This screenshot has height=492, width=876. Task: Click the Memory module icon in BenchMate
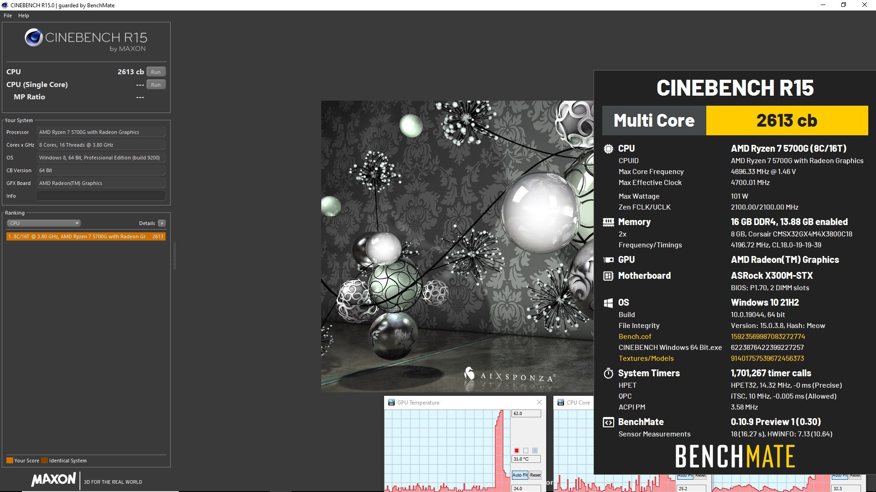[608, 222]
